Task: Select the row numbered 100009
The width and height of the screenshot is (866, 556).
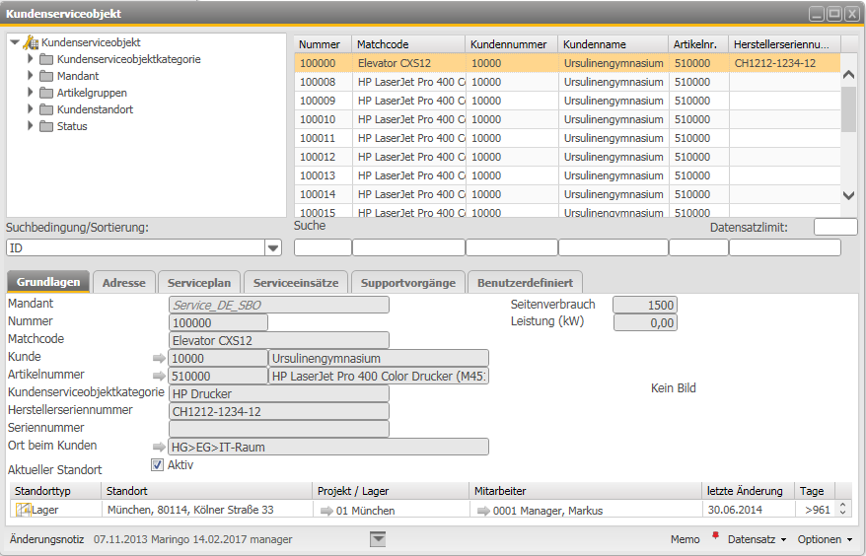Action: 567,101
